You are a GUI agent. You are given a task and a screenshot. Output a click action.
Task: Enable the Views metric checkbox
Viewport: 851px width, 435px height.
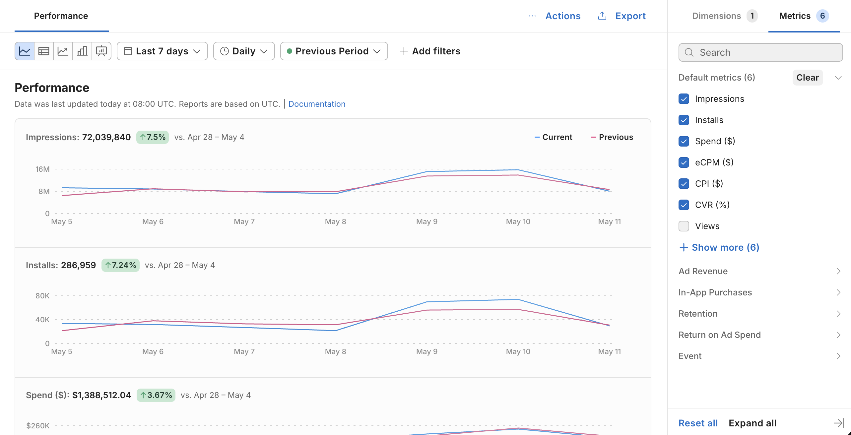[x=684, y=226]
